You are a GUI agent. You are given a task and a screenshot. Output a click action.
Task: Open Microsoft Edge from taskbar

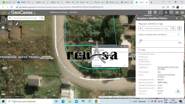(x=63, y=101)
